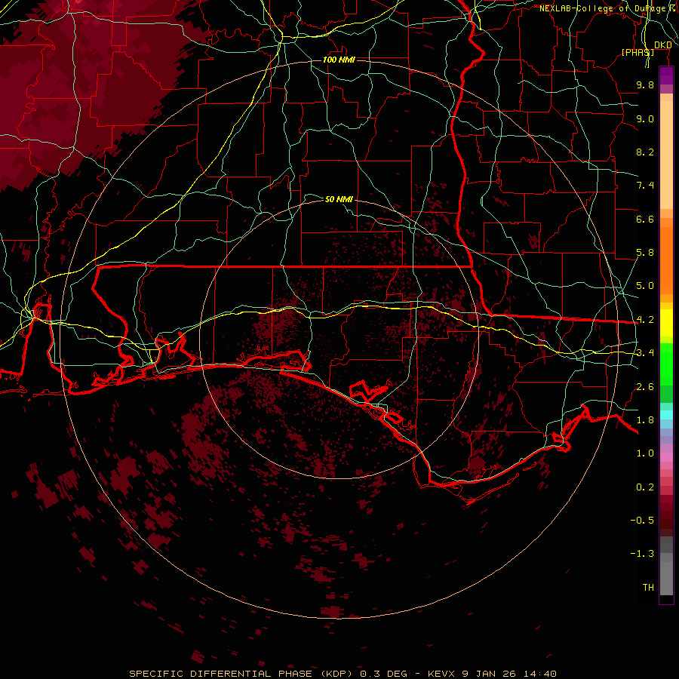Click the 9.8 value on the color scale

(x=645, y=84)
